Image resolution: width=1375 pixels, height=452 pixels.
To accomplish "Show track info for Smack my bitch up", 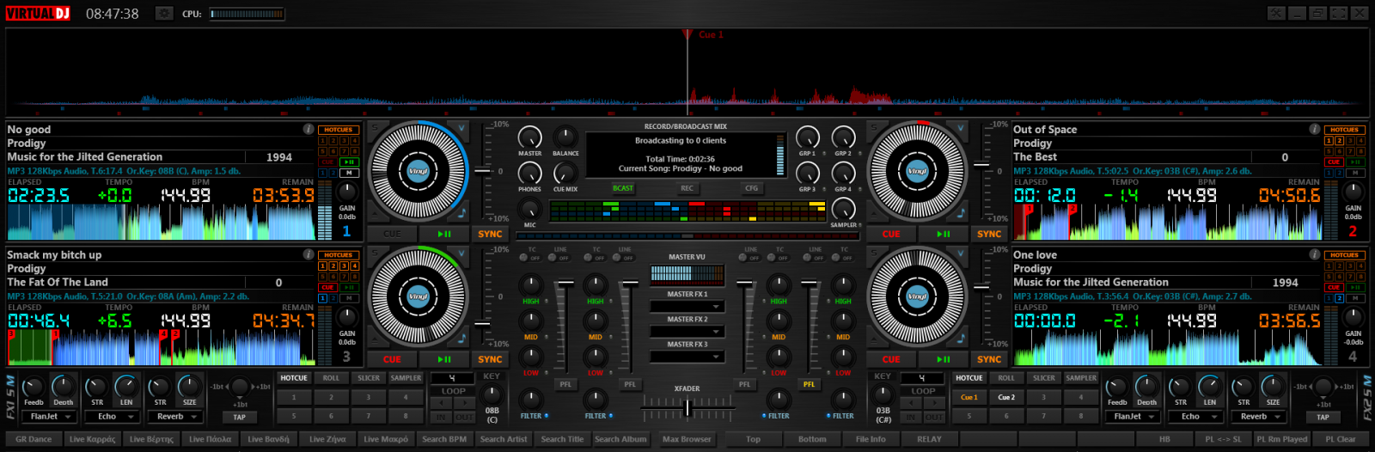I will (309, 254).
